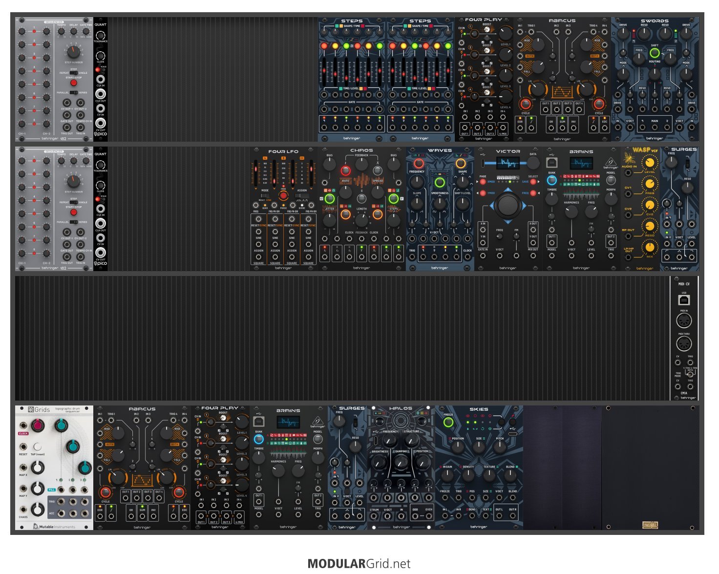The image size is (719, 574).
Task: Click the Out L jack on Skies
Action: [x=499, y=516]
